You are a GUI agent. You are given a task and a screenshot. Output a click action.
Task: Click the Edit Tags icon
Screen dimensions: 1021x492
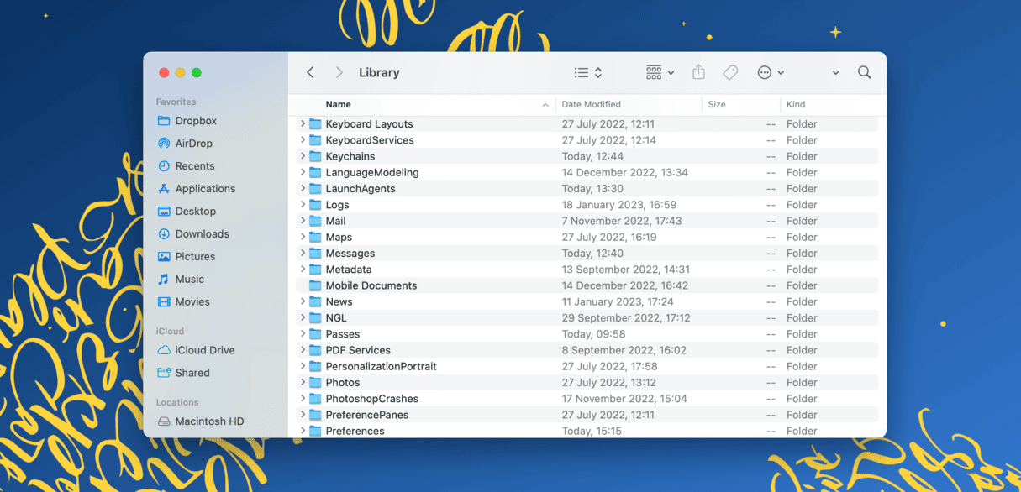click(x=730, y=73)
